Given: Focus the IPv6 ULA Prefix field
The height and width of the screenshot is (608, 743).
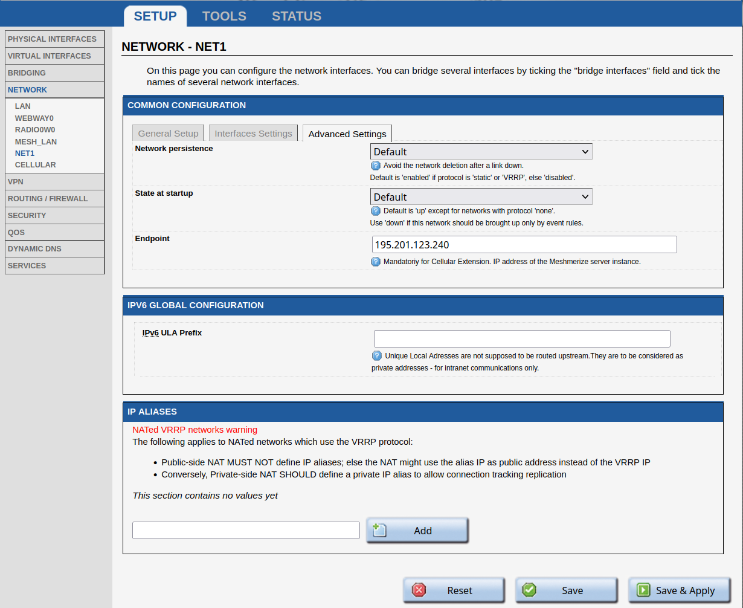Looking at the screenshot, I should [521, 338].
